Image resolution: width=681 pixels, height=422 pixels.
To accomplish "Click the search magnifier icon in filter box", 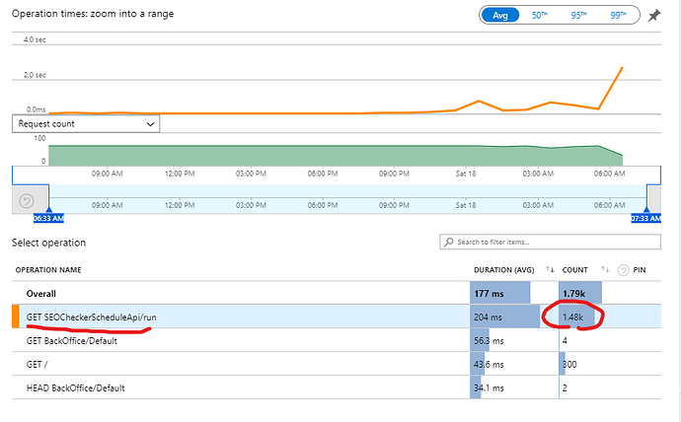I will point(449,242).
